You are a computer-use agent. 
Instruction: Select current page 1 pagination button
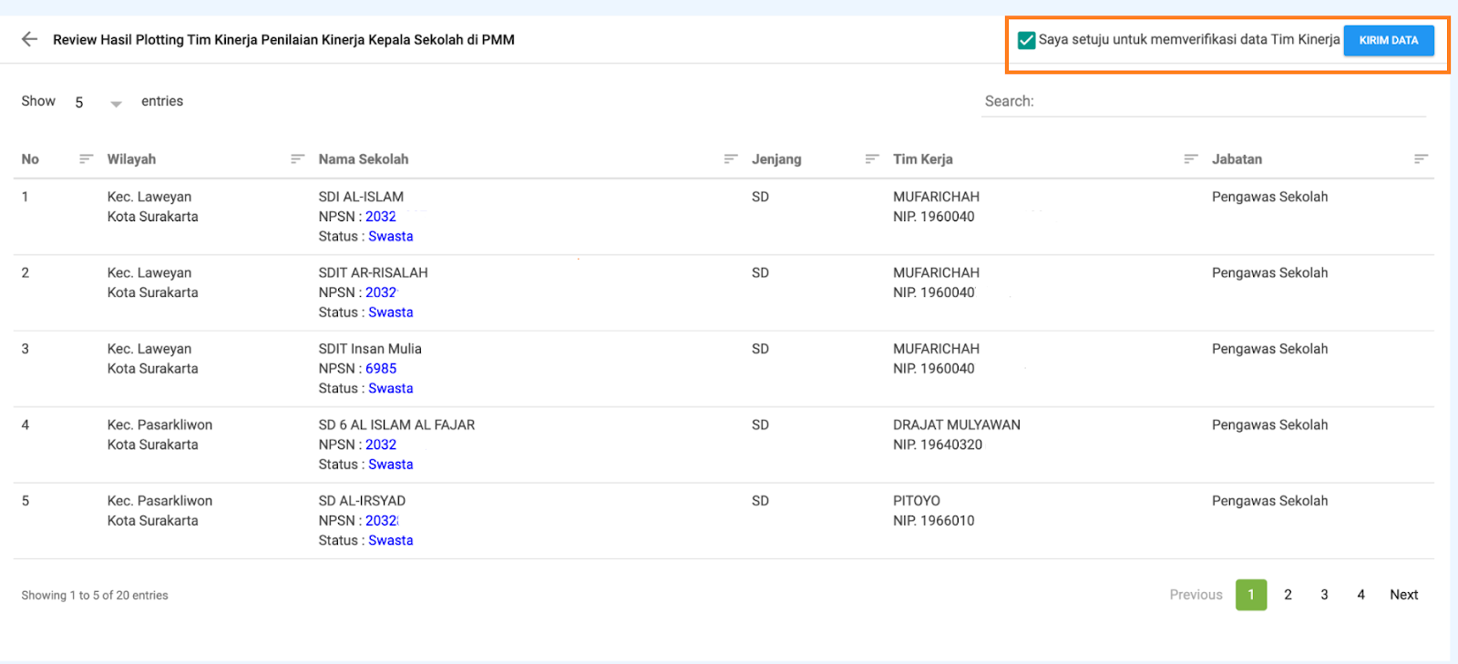click(1251, 595)
